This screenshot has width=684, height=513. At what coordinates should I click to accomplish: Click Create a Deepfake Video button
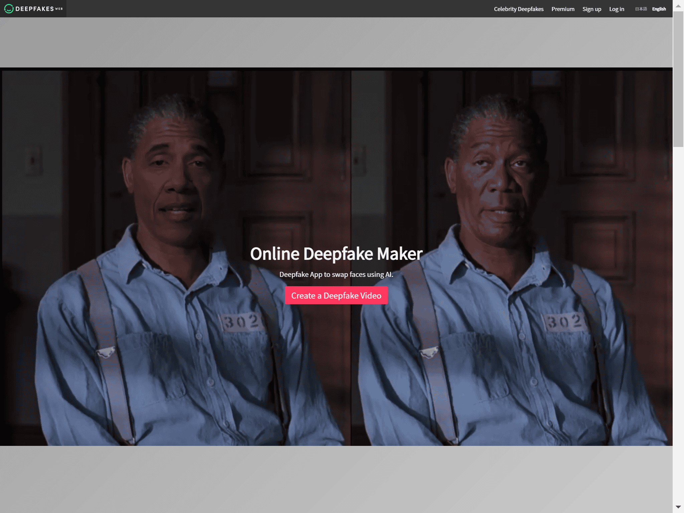tap(336, 295)
